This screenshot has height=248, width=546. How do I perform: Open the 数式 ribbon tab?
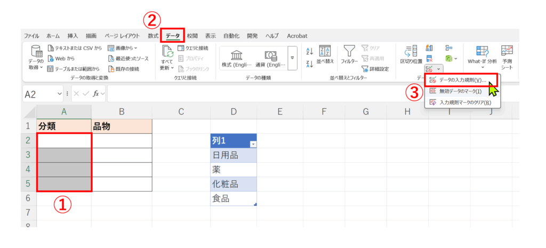(153, 36)
